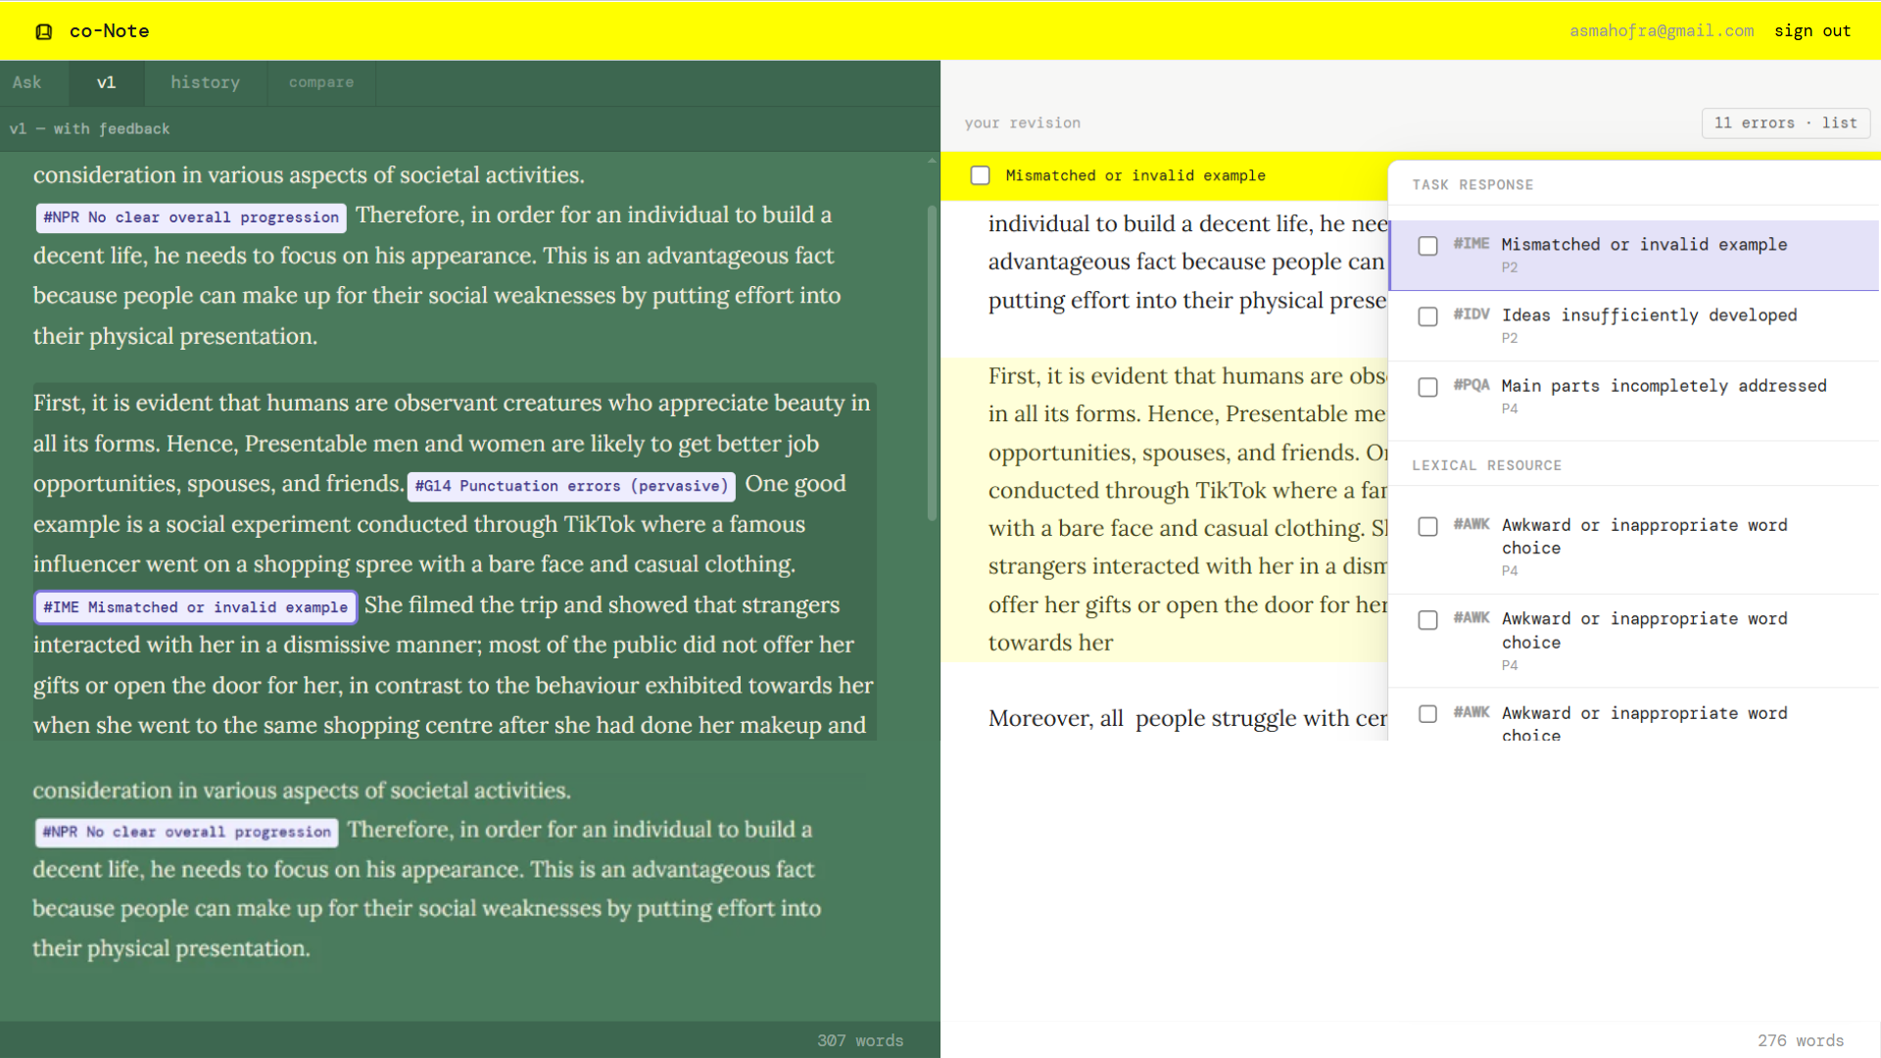
Task: Select the Main parts incompletely addressed row text
Action: (x=1664, y=386)
